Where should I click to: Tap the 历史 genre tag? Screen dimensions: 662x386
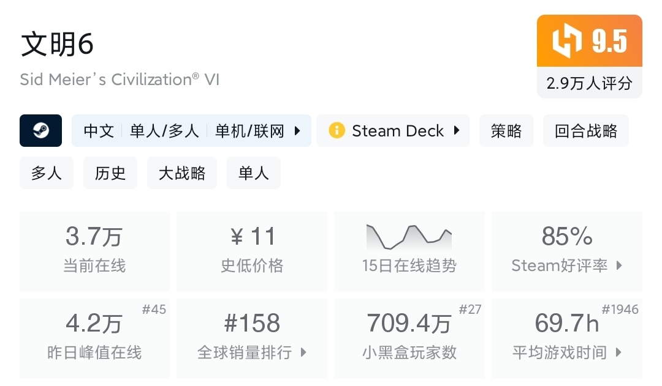click(x=110, y=173)
